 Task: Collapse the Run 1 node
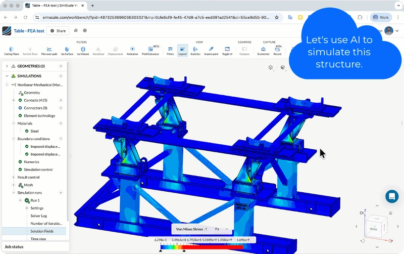click(20, 200)
